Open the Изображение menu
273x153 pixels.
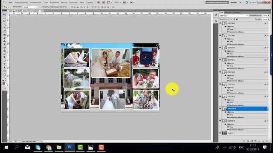[x=35, y=3]
